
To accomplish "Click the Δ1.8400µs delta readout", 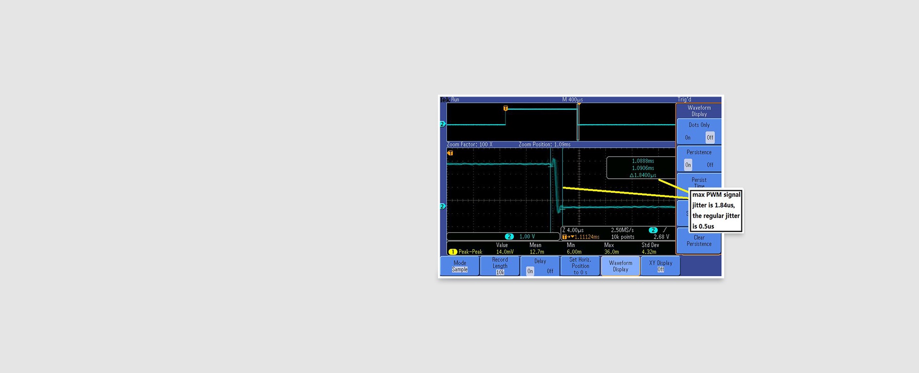I will click(643, 176).
